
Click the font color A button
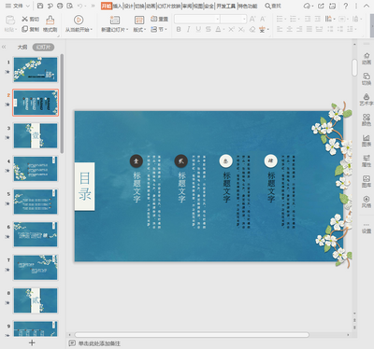pos(218,29)
